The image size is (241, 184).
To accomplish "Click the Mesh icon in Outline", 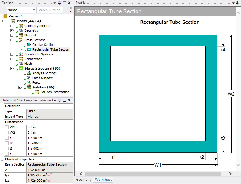I will pos(21,64).
